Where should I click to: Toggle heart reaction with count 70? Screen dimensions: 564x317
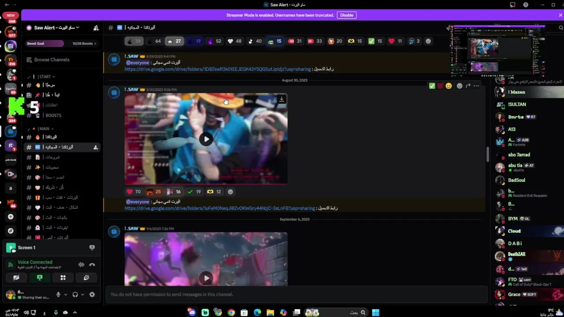pyautogui.click(x=134, y=192)
